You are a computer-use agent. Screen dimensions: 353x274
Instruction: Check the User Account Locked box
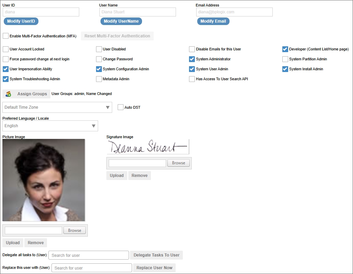[x=5, y=49]
